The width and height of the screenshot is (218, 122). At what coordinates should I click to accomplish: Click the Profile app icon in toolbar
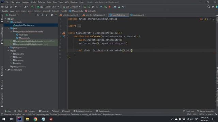tap(101, 7)
